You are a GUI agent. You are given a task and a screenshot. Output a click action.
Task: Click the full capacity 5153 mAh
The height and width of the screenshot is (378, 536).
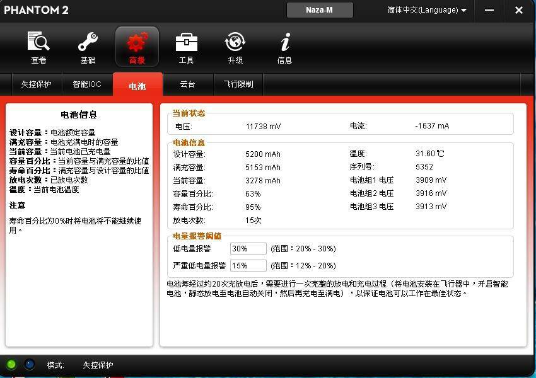coord(263,168)
